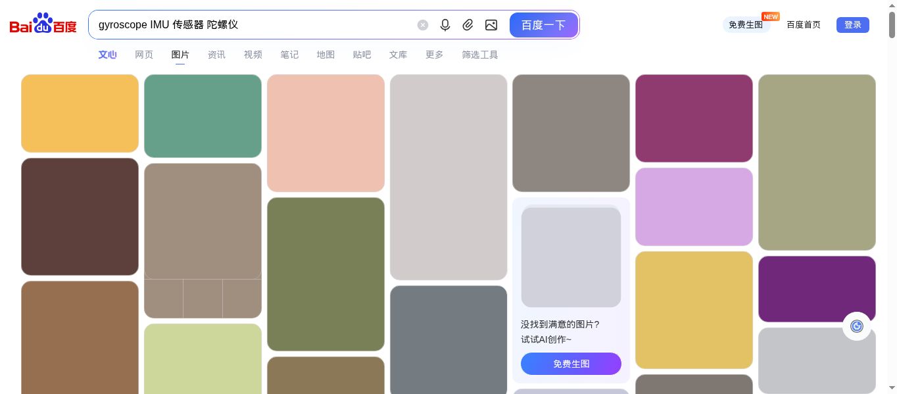Open the khaki sage tall image thumbnail
This screenshot has width=897, height=394.
coord(817,162)
